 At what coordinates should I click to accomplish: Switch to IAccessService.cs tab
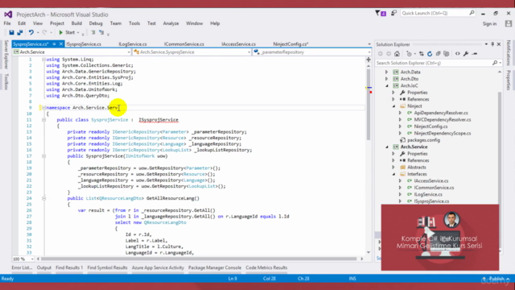[238, 44]
